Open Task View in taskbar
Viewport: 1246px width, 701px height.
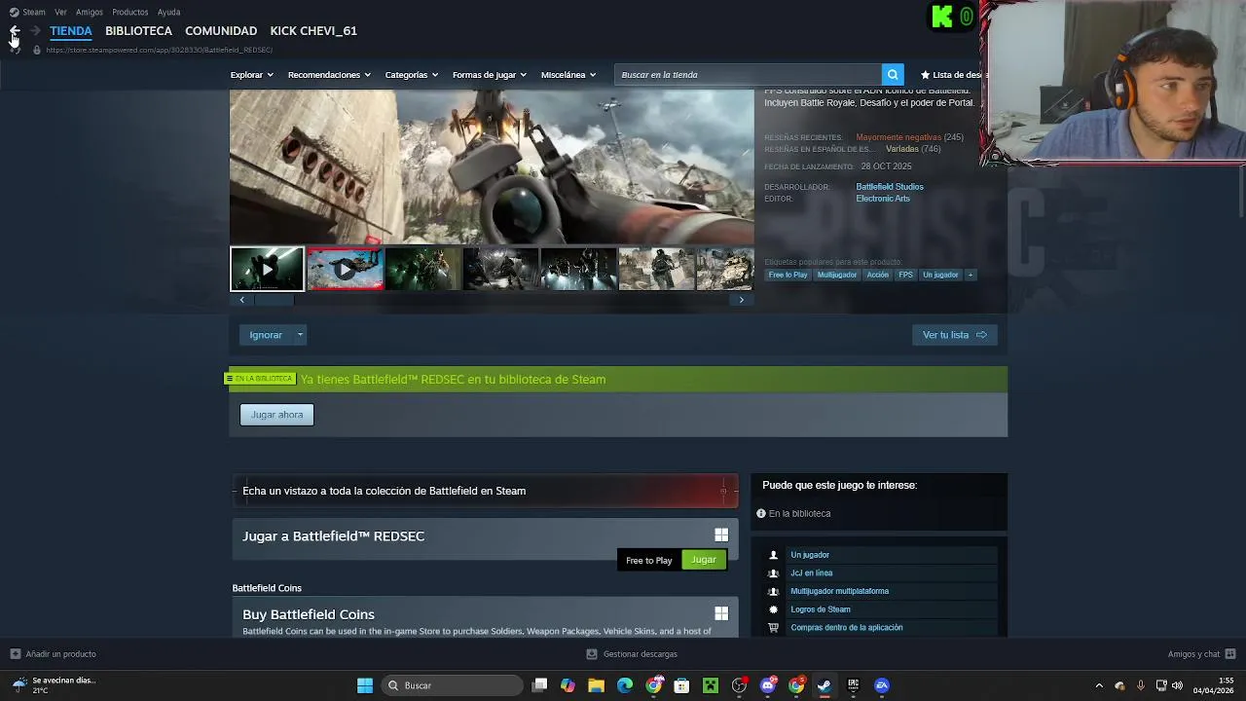click(x=540, y=685)
